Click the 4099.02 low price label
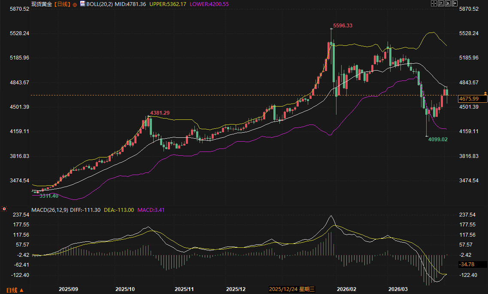The height and width of the screenshot is (294, 488). coord(438,140)
